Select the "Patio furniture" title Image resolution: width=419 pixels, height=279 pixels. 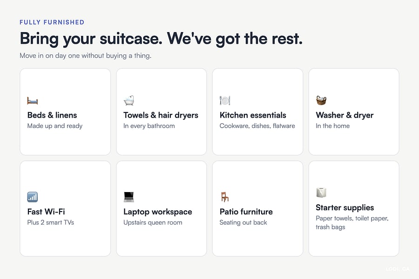point(246,212)
